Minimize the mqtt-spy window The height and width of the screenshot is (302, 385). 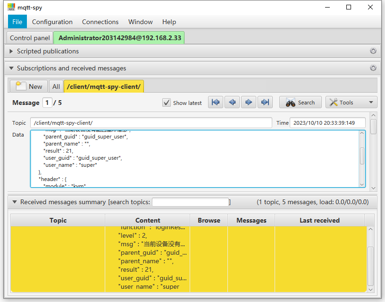click(327, 7)
